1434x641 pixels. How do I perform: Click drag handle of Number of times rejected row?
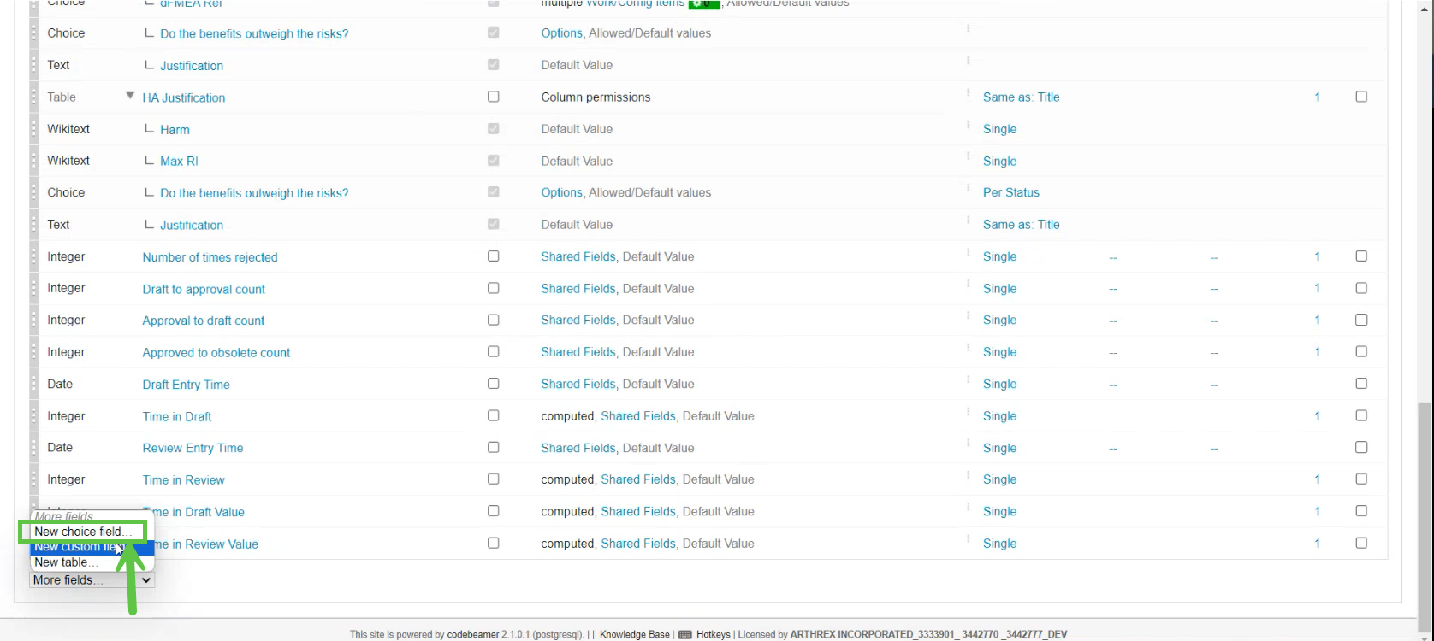click(34, 256)
